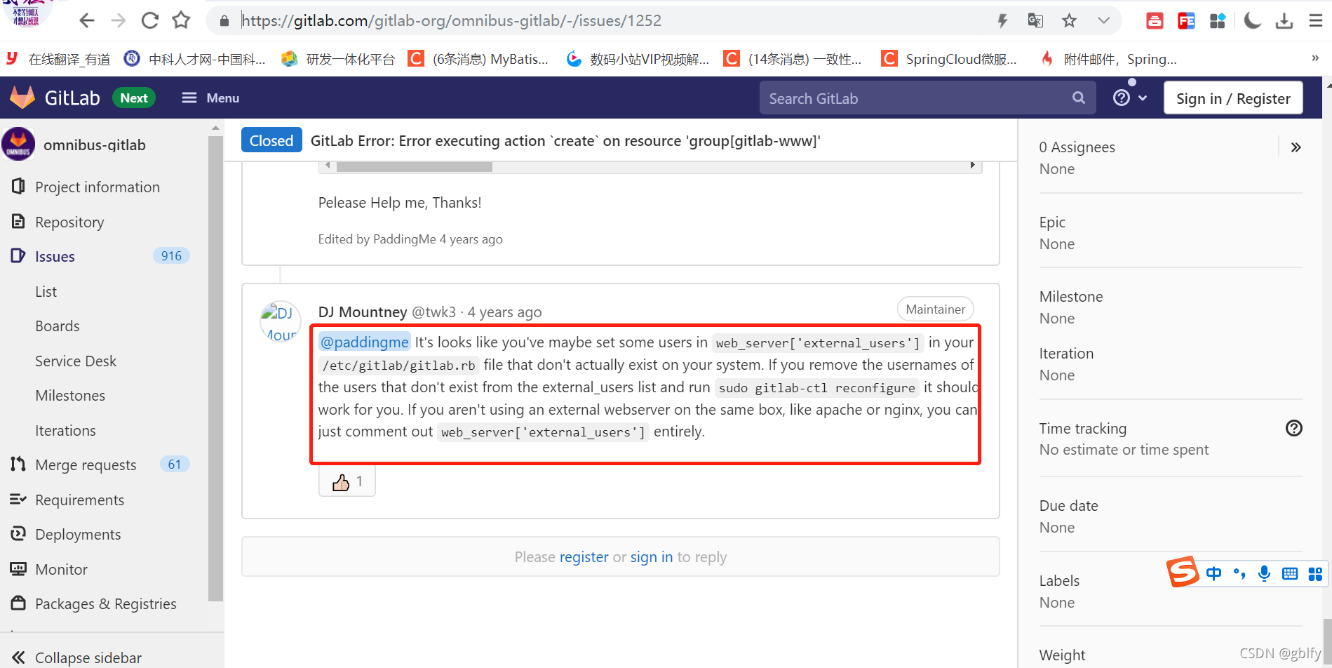1332x668 pixels.
Task: Open the omnibus-gitlab project avatar
Action: [18, 145]
